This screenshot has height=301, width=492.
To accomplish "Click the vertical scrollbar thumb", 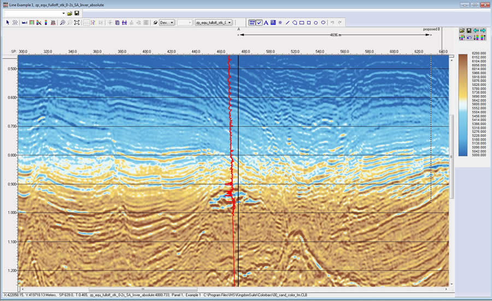I will pyautogui.click(x=452, y=156).
